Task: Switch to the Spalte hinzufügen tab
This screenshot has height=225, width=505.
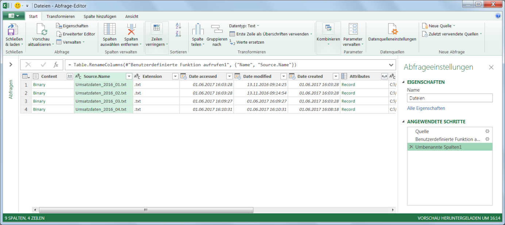Action: [100, 16]
